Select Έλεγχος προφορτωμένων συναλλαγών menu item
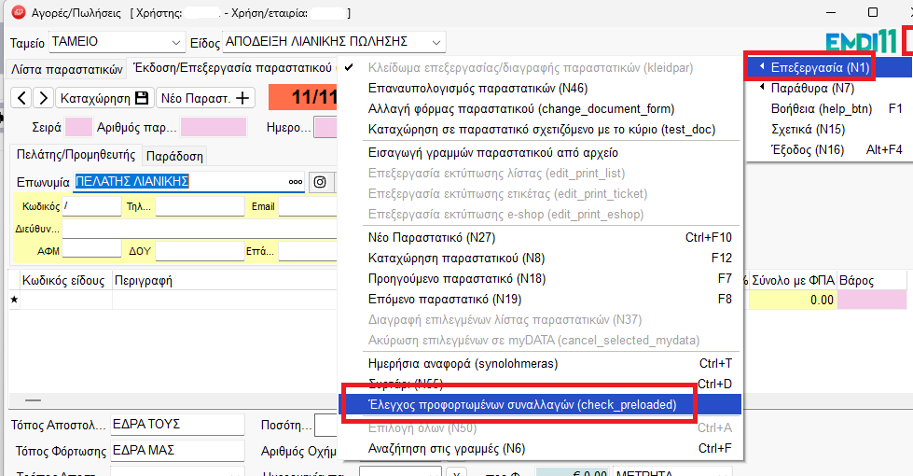 coord(520,404)
